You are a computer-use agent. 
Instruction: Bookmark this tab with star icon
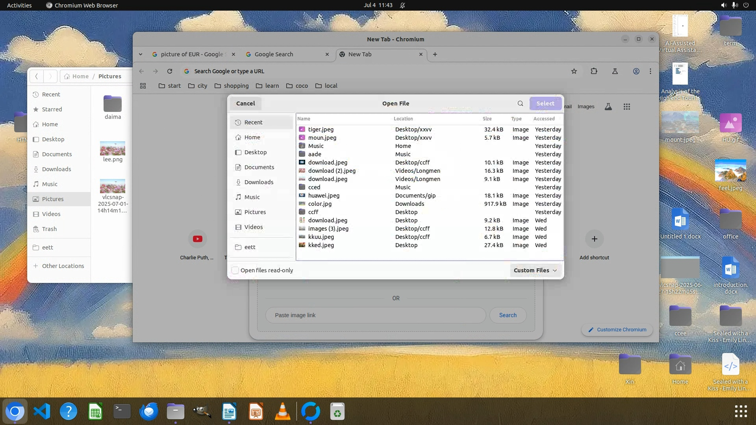pos(574,71)
